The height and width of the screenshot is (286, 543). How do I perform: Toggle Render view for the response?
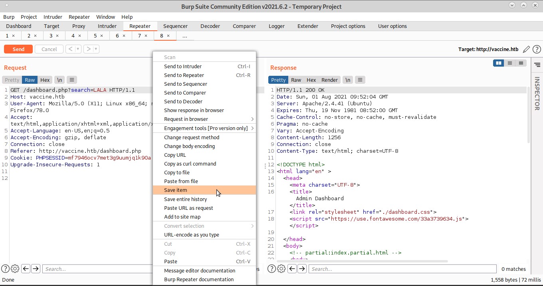(329, 80)
